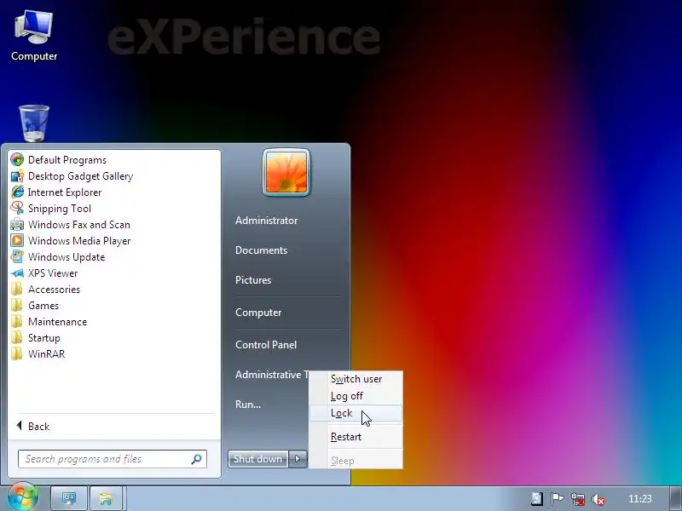Open Default Programs icon in Start menu

17,160
